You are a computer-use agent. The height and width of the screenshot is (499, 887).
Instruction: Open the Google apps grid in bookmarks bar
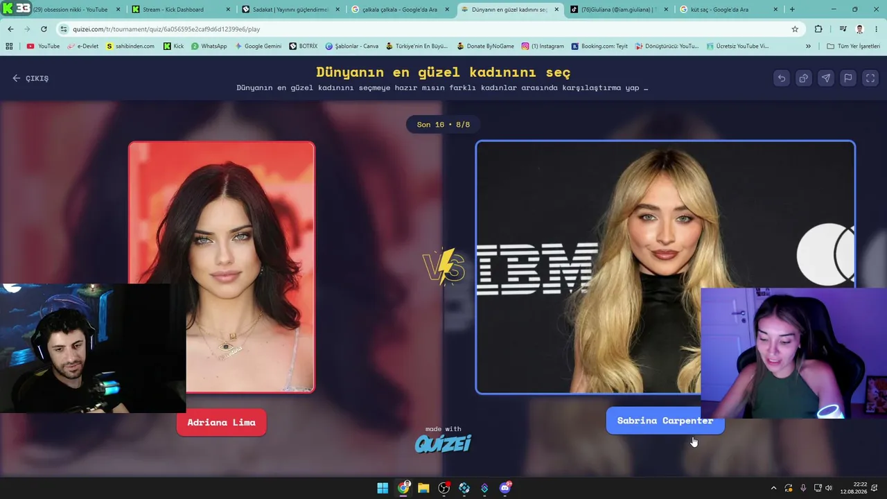[x=9, y=46]
